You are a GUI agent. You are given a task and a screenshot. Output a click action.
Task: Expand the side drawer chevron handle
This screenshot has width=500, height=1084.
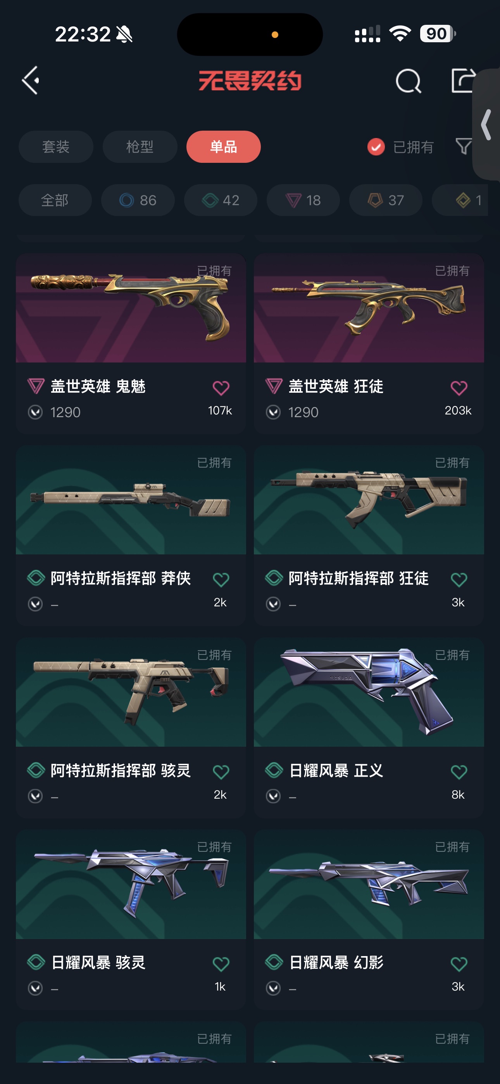[486, 124]
